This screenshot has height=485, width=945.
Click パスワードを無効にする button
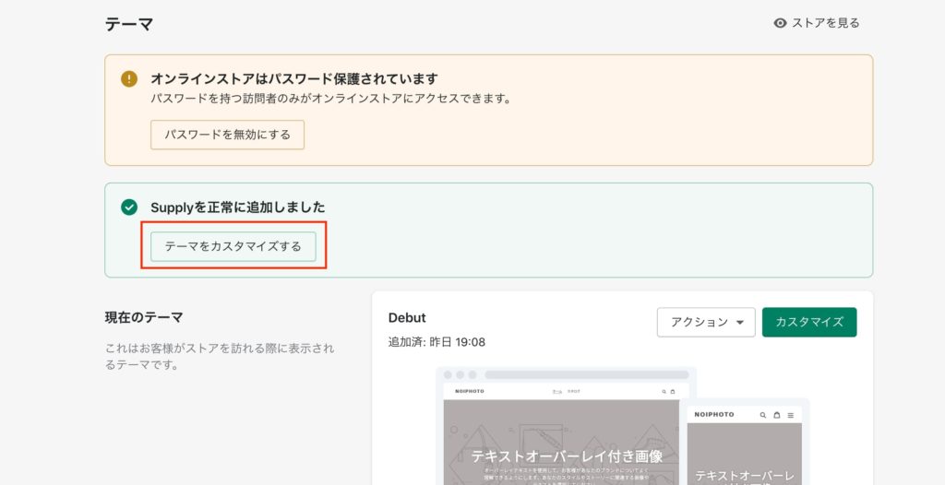tap(227, 135)
